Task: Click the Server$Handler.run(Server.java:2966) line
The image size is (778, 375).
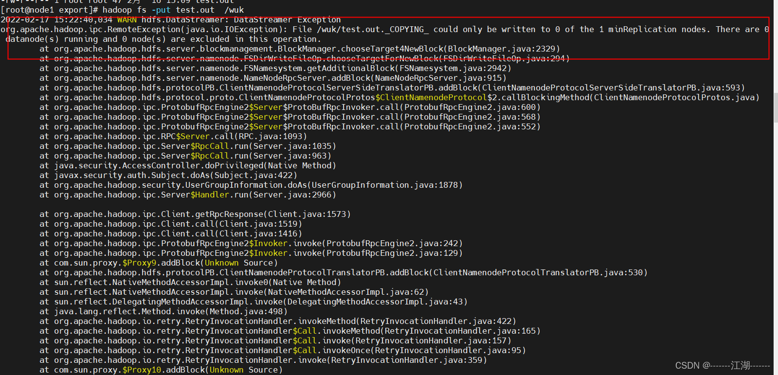Action: [188, 195]
